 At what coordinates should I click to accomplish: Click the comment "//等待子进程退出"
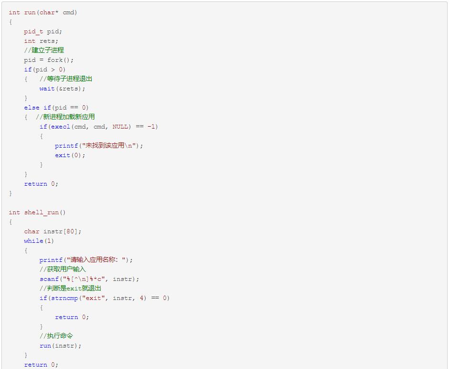[x=66, y=79]
